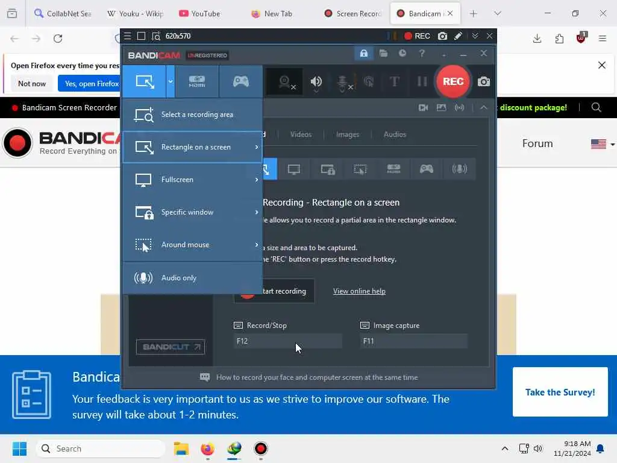Select fullscreen mode icon in mode row

[293, 169]
